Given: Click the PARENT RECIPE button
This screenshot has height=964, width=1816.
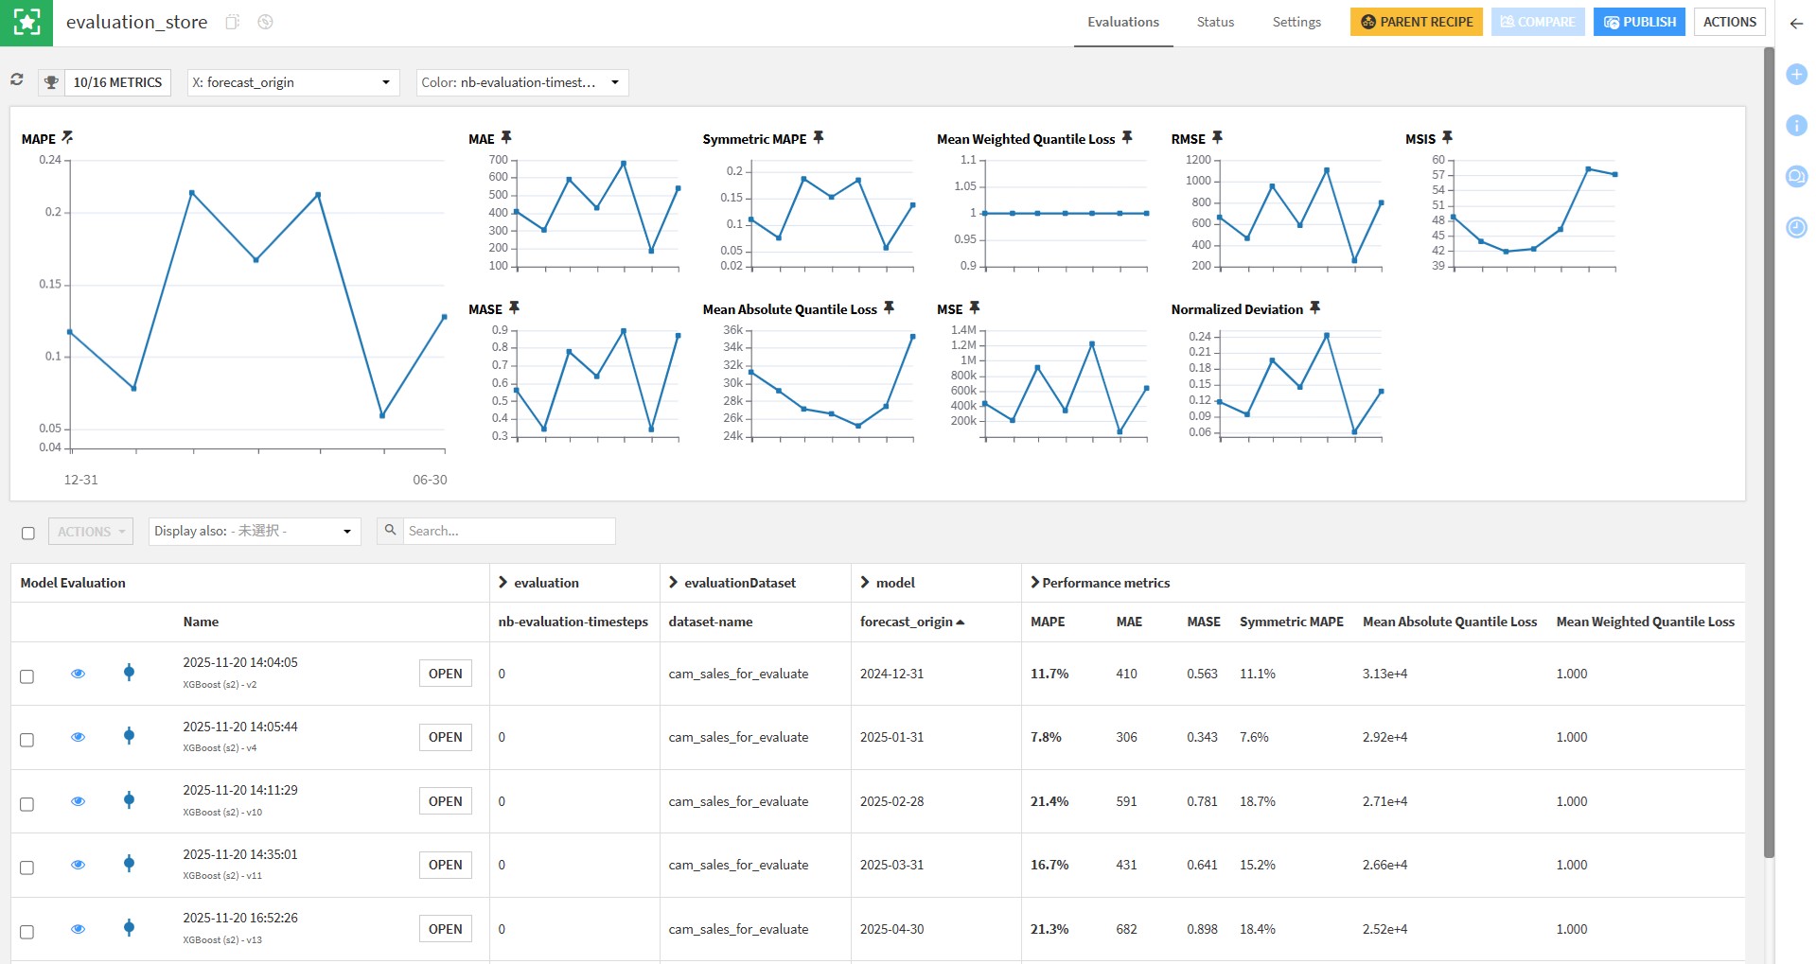Looking at the screenshot, I should 1416,22.
